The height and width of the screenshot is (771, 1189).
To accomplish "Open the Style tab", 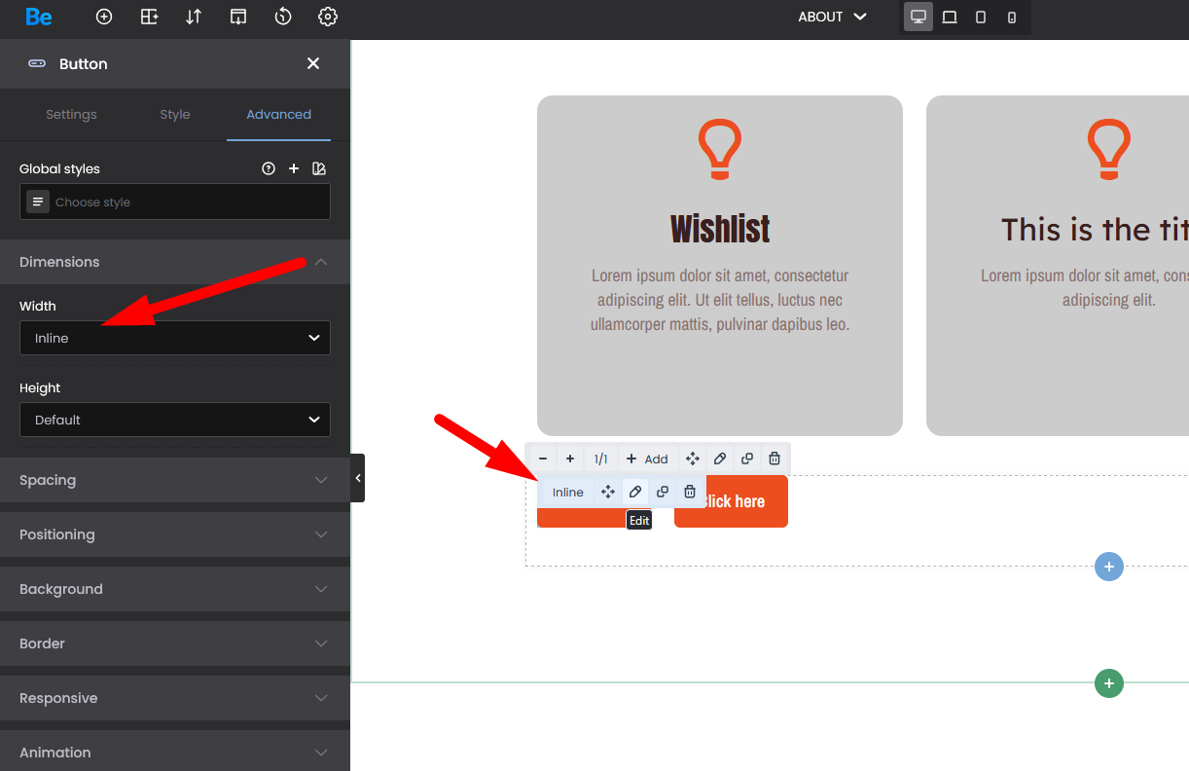I will [175, 114].
